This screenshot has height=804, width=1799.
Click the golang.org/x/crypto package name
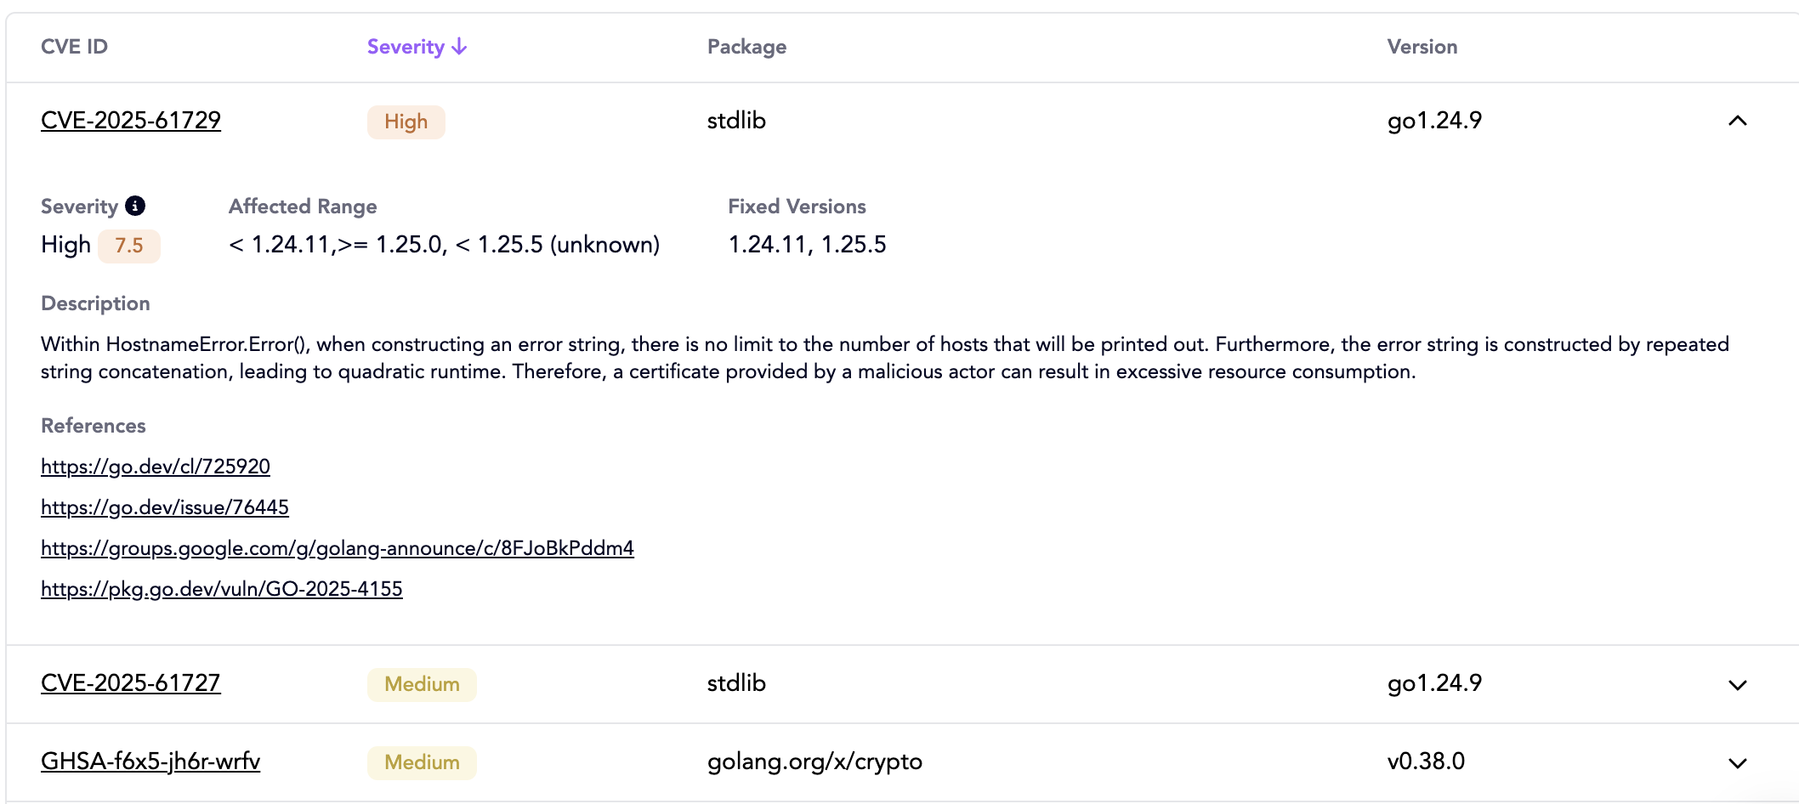pos(814,762)
